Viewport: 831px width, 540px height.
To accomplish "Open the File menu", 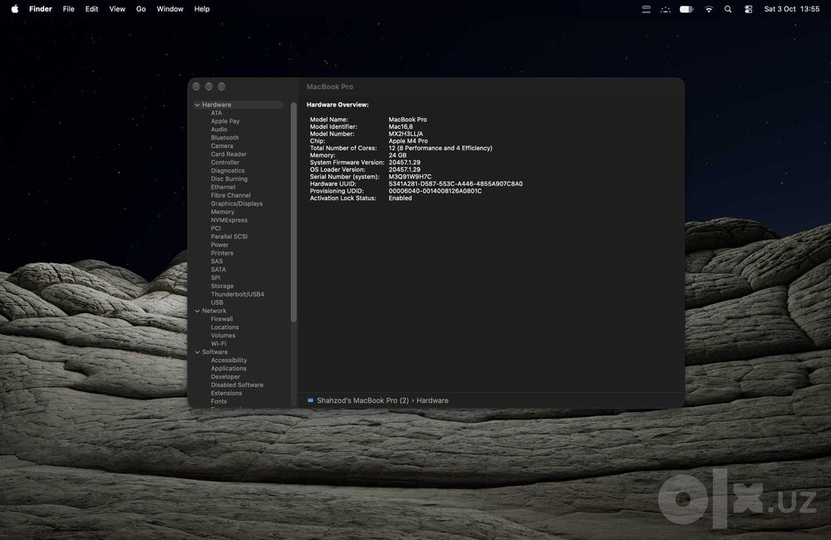I will tap(68, 9).
